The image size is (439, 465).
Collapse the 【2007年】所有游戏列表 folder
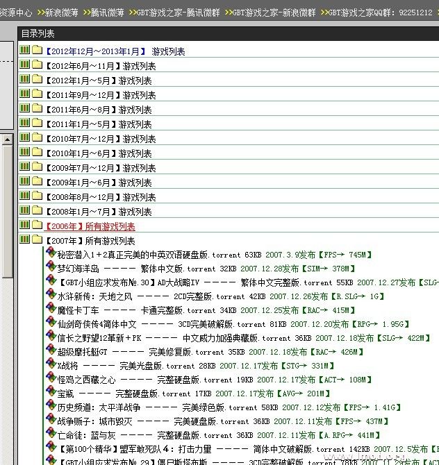(x=37, y=240)
